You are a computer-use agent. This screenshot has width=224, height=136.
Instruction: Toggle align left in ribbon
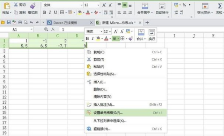[x=119, y=13]
